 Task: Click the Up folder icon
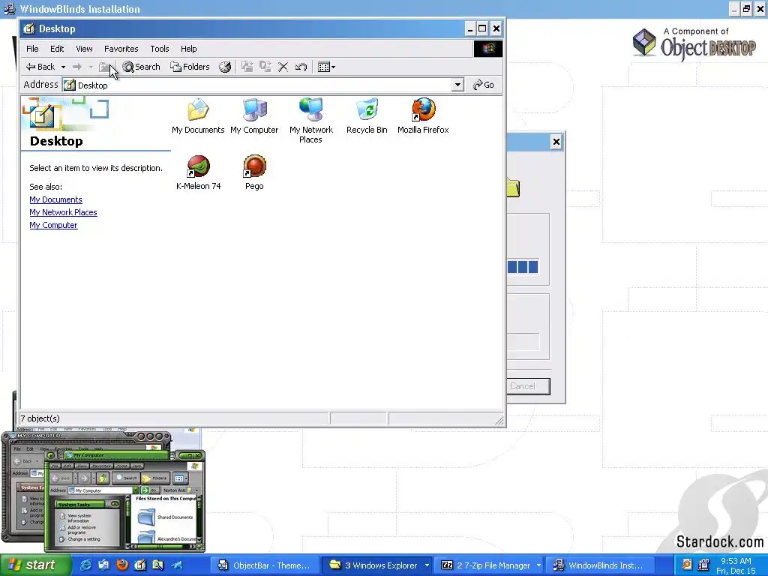[x=105, y=67]
